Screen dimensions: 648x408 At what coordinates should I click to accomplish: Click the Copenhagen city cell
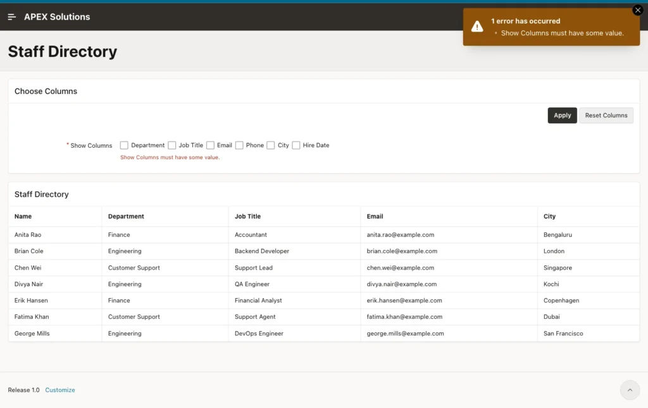click(588, 301)
